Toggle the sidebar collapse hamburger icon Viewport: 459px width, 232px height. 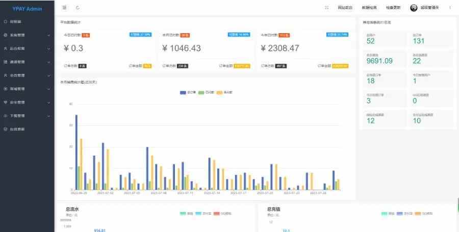pyautogui.click(x=64, y=8)
